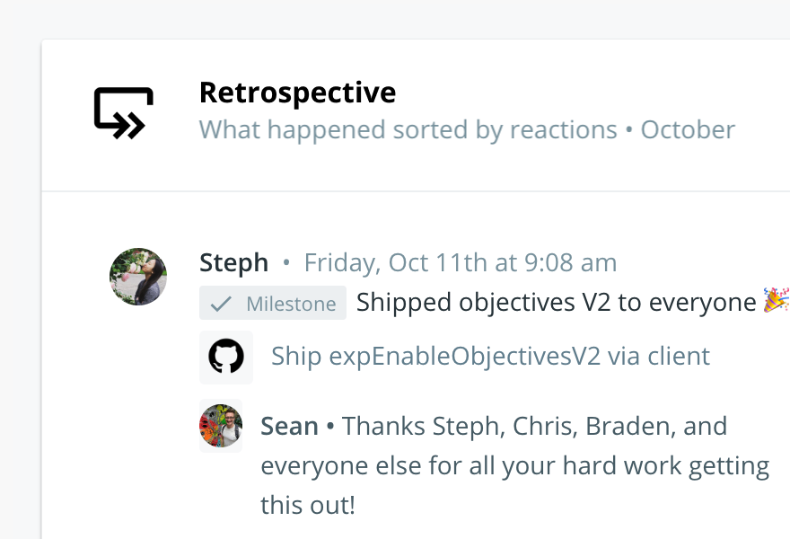Open Steph's profile avatar
The image size is (790, 539).
coord(138,277)
